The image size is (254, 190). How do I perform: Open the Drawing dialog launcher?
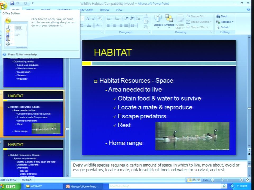211,32
